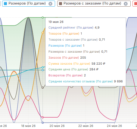This screenshot has width=137, height=129.
Task: Toggle 'Размеров с заказами (По датам)' legend chip
Action: [x=94, y=4]
